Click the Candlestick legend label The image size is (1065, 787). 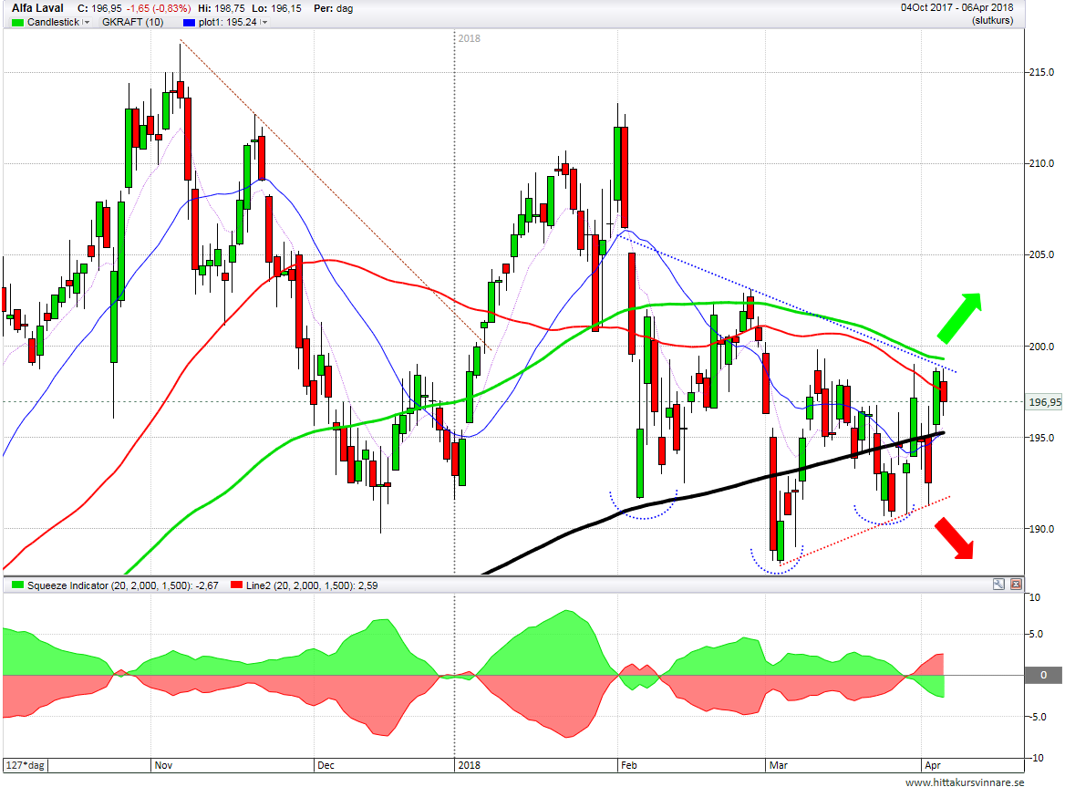[53, 23]
